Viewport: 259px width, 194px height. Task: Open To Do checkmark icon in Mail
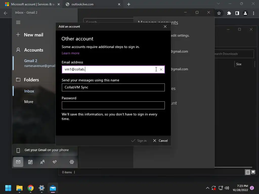pos(55,162)
